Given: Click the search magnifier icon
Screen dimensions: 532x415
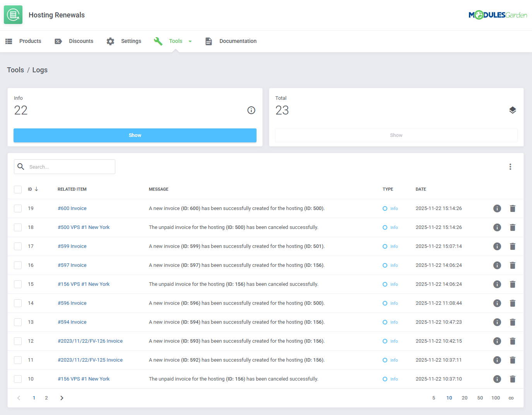Looking at the screenshot, I should coord(21,166).
